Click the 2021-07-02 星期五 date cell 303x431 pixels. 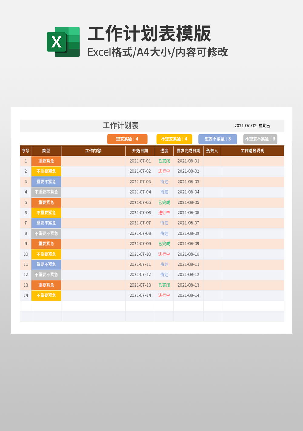click(252, 126)
